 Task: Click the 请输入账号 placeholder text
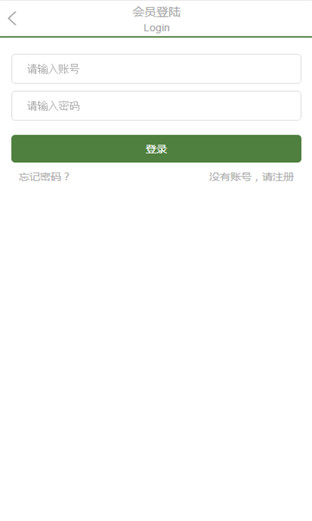click(x=53, y=69)
